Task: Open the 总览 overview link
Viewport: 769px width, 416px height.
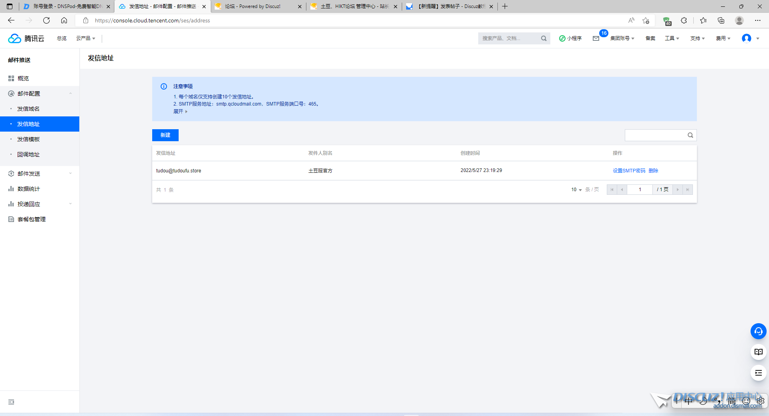Action: pyautogui.click(x=62, y=38)
